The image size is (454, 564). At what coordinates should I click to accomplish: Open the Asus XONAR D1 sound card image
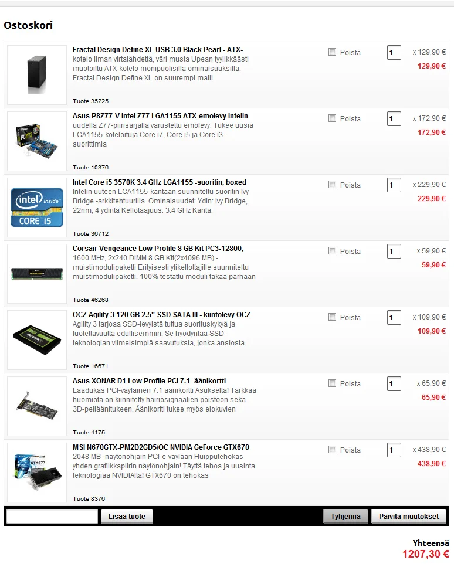(x=37, y=406)
